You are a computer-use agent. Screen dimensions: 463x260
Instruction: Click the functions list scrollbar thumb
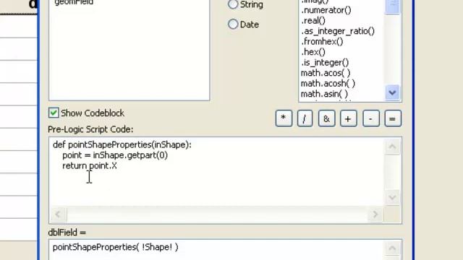click(392, 6)
